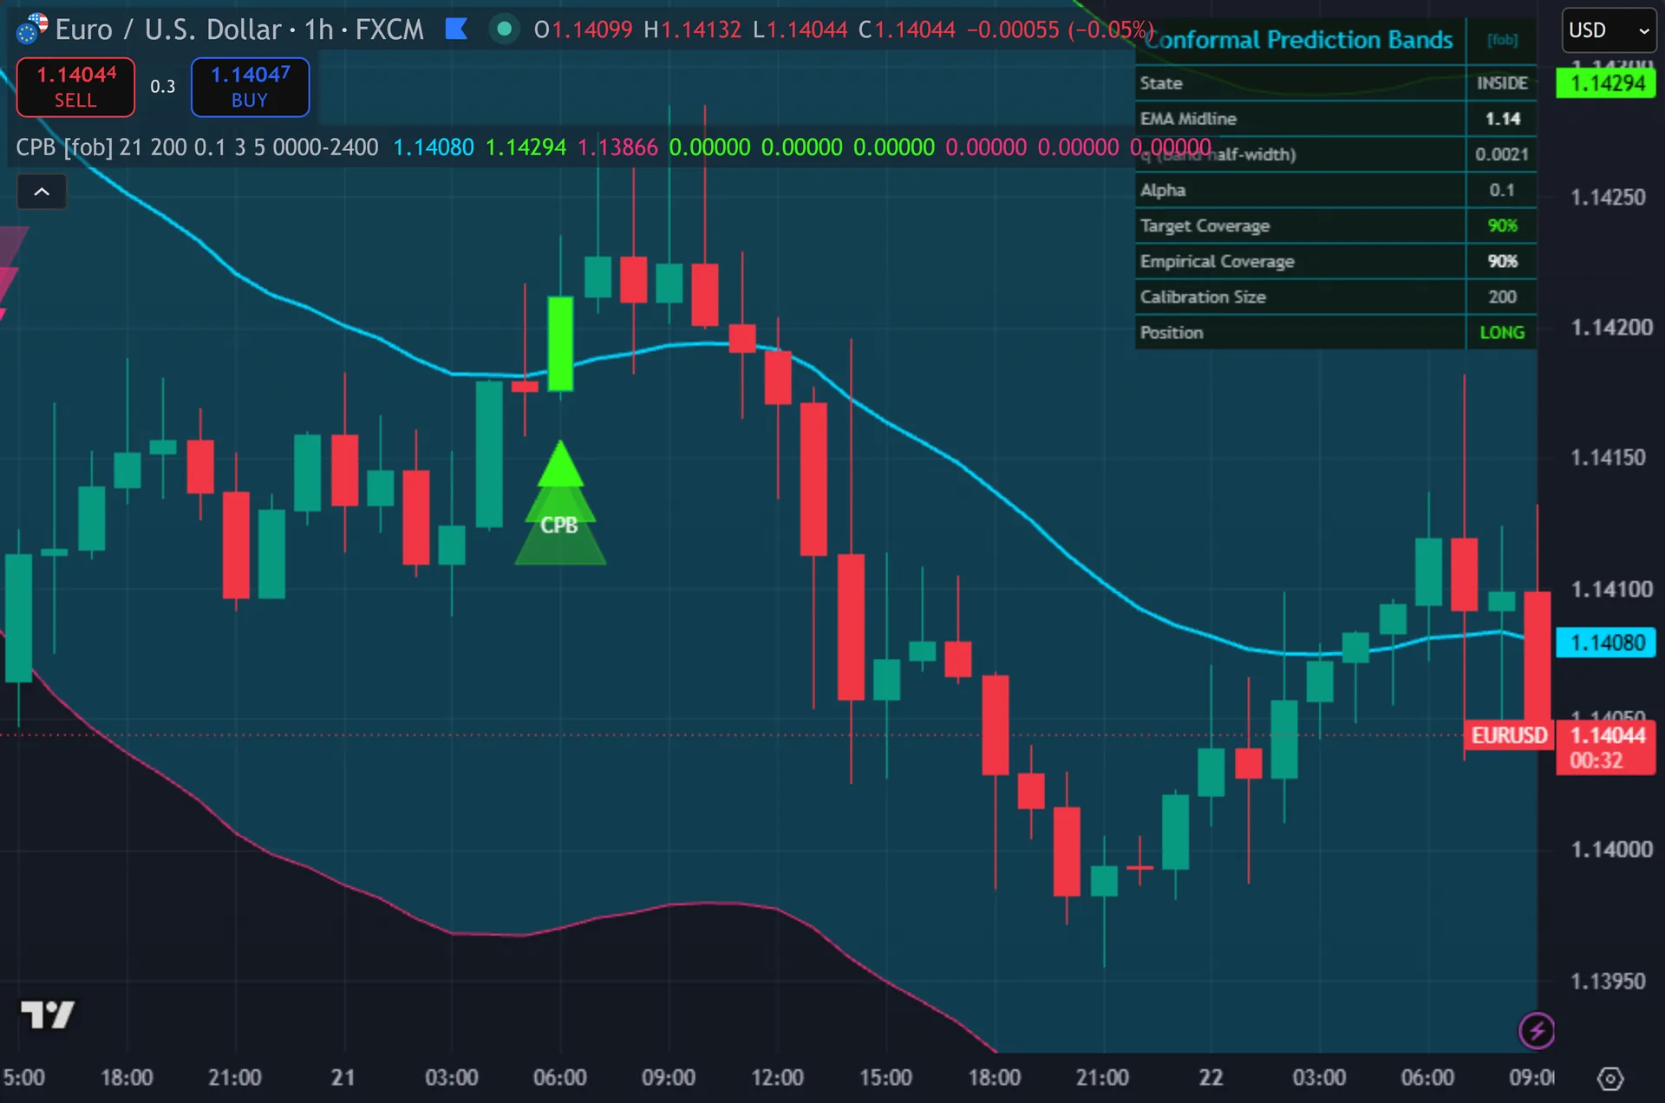
Task: Click the Euro / U.S. Dollar symbol name
Action: tap(170, 29)
